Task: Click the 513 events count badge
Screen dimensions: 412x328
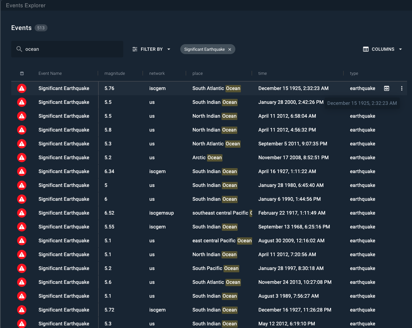Action: click(41, 28)
